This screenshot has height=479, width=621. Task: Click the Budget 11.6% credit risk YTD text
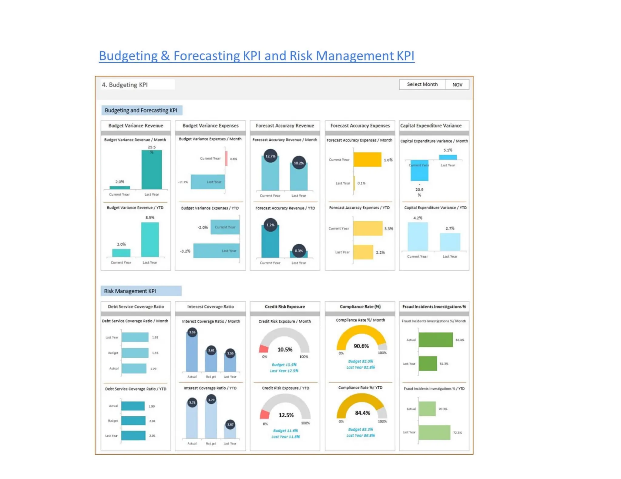[x=285, y=431]
